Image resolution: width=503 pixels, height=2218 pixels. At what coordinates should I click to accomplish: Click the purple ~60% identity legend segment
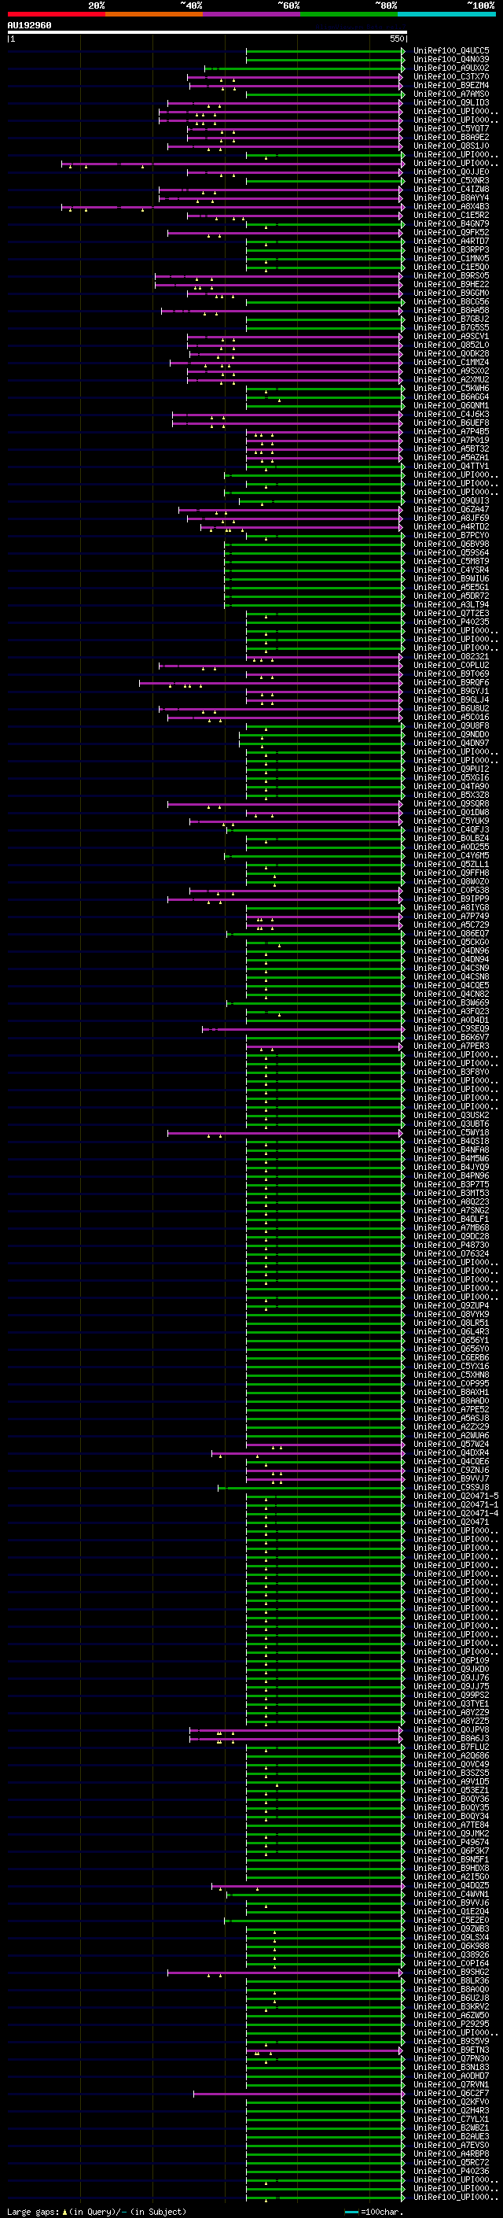click(x=251, y=15)
